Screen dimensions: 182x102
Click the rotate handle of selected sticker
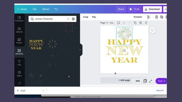pos(124,50)
